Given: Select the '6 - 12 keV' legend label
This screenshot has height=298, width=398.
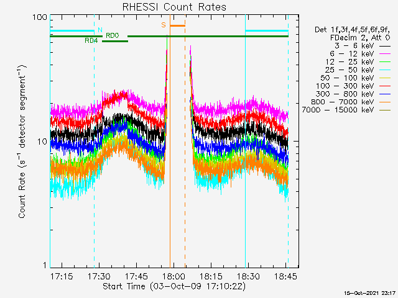Looking at the screenshot, I should pyautogui.click(x=352, y=54).
